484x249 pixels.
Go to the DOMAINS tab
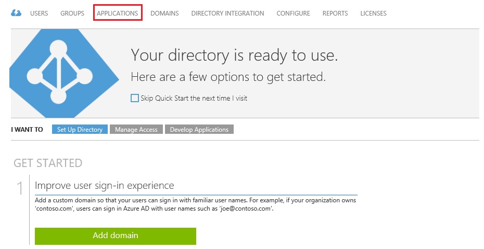164,13
